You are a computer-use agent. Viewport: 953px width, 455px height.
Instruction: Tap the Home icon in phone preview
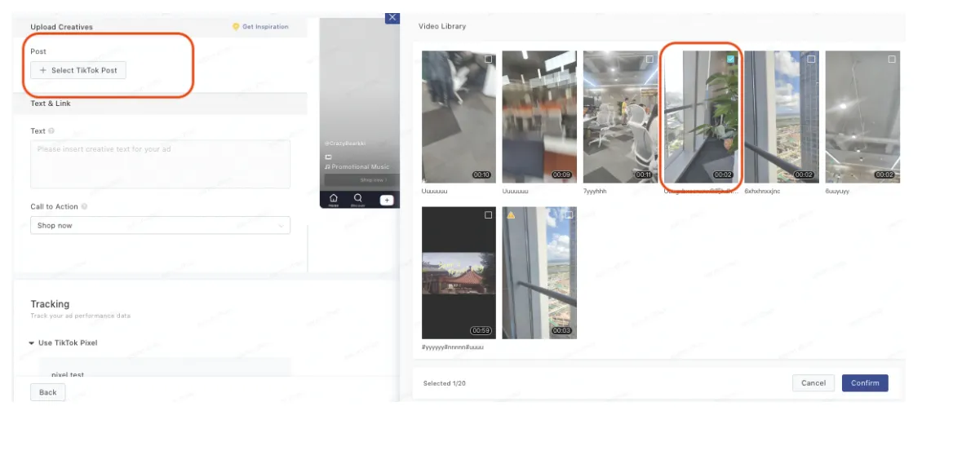click(x=333, y=200)
